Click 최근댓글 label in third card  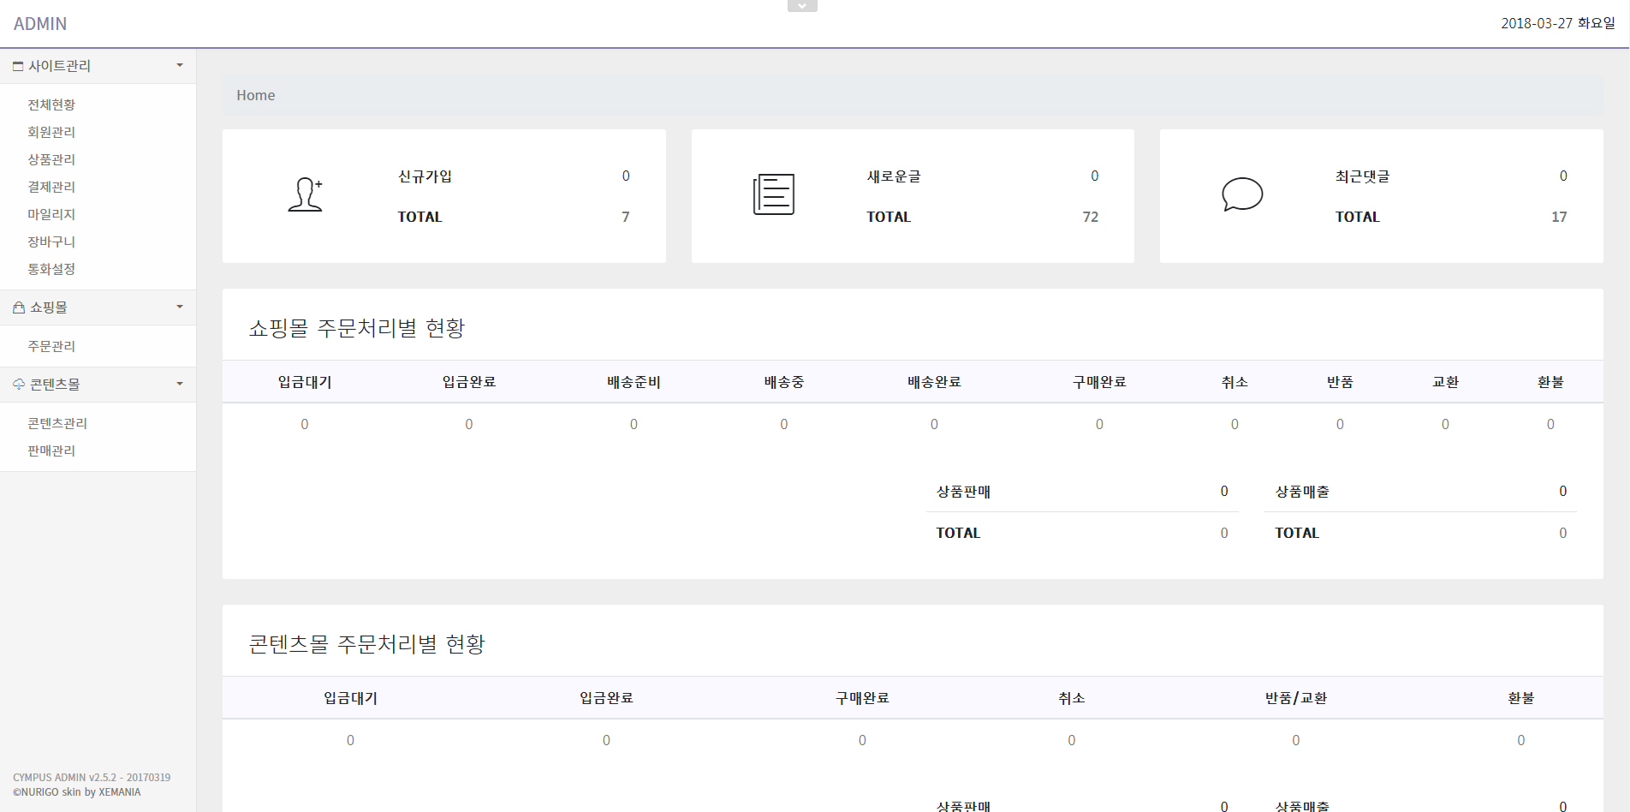coord(1362,176)
